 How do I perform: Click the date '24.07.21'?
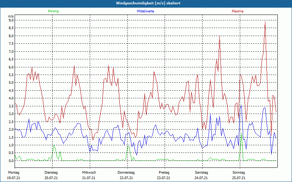(x=201, y=178)
